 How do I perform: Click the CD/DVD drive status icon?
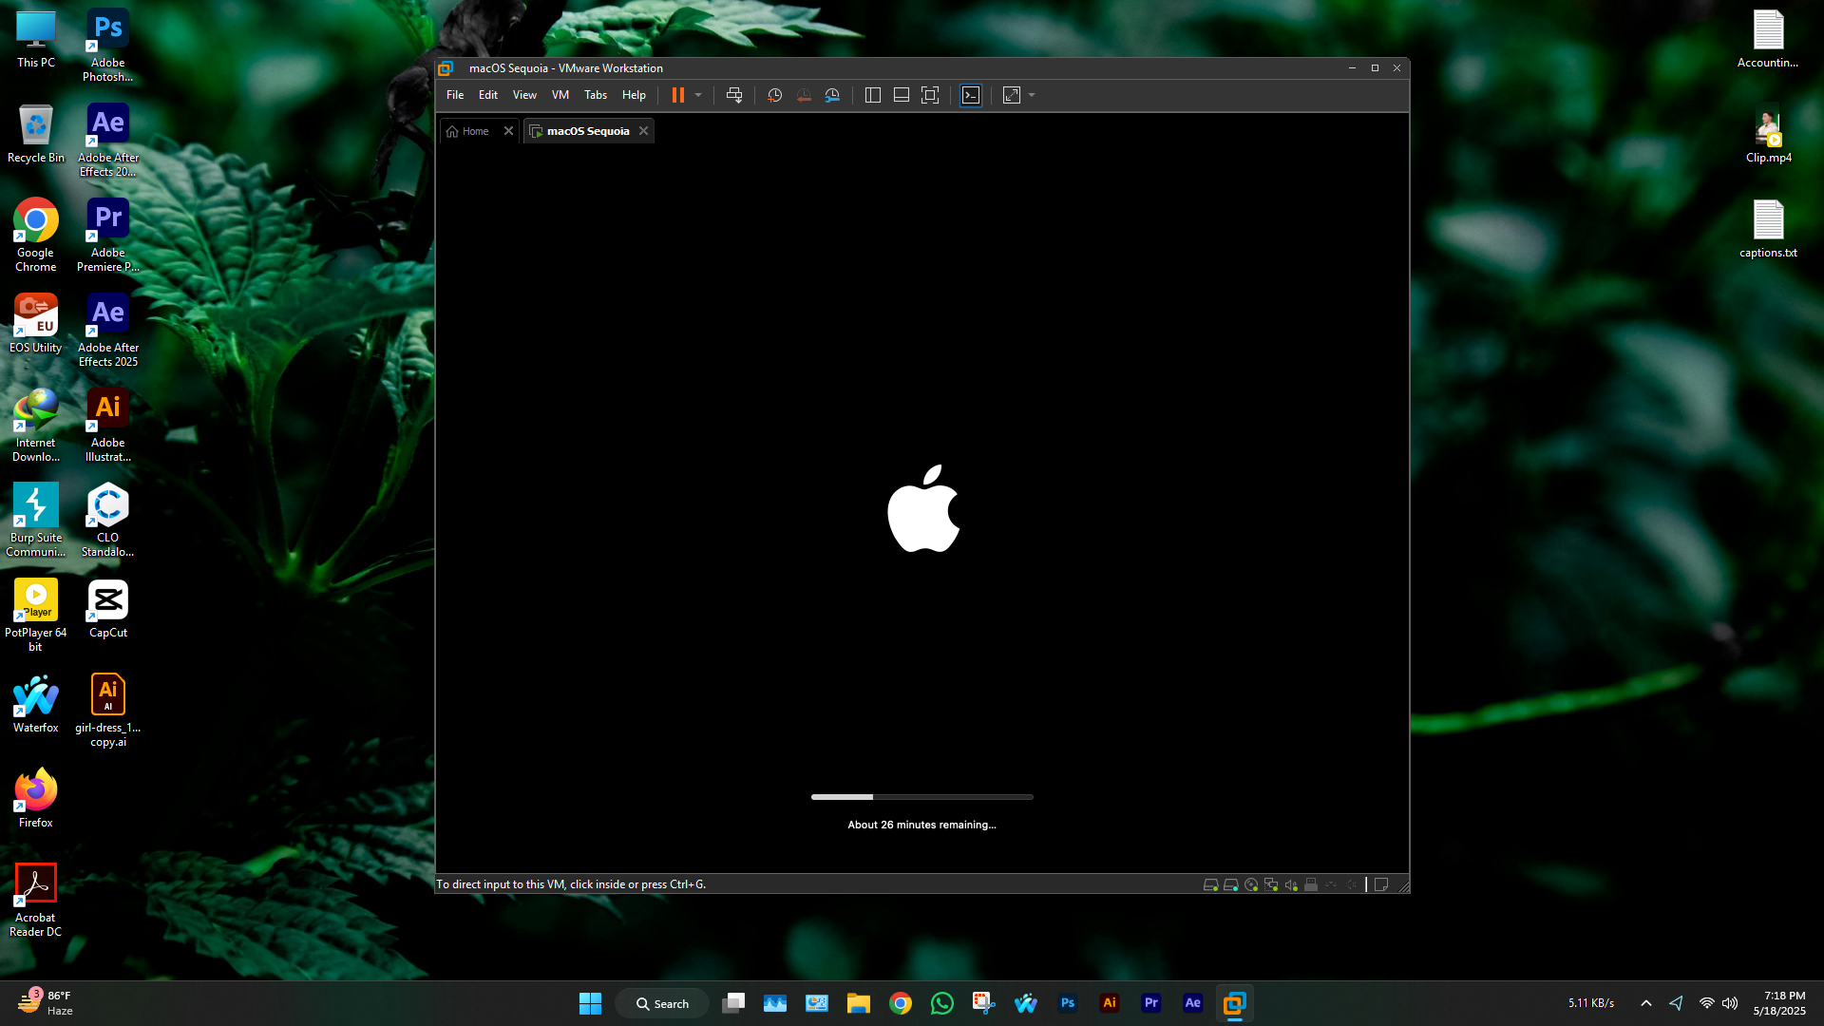(1251, 884)
